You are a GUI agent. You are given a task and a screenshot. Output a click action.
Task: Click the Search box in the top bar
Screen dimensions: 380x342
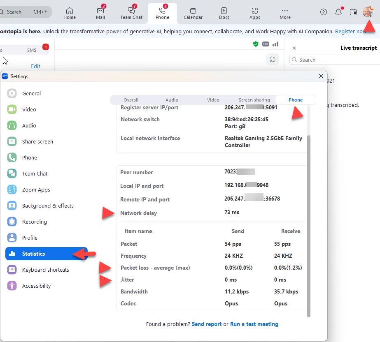point(25,12)
